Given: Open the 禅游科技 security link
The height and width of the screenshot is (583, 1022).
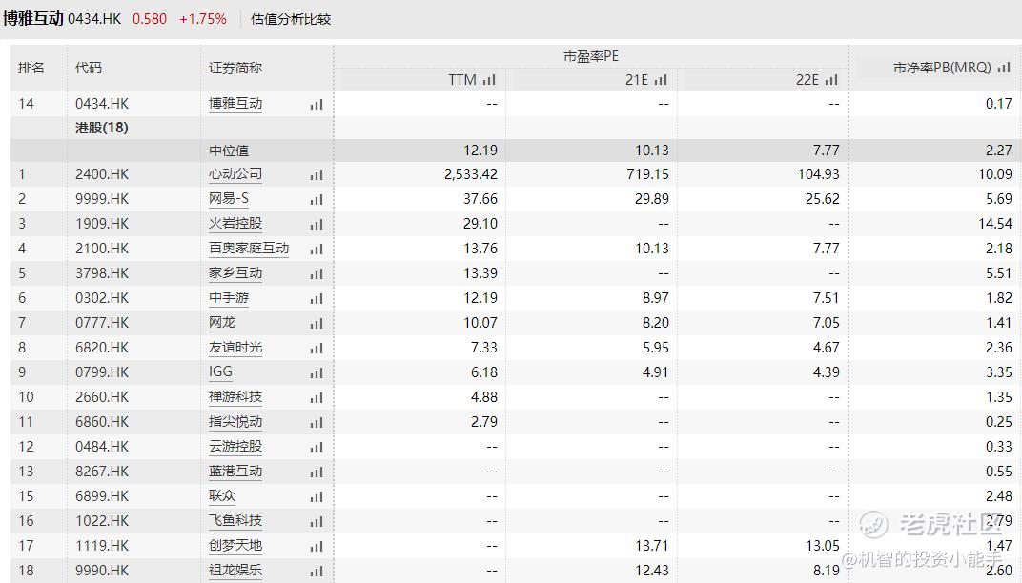Looking at the screenshot, I should coord(235,396).
